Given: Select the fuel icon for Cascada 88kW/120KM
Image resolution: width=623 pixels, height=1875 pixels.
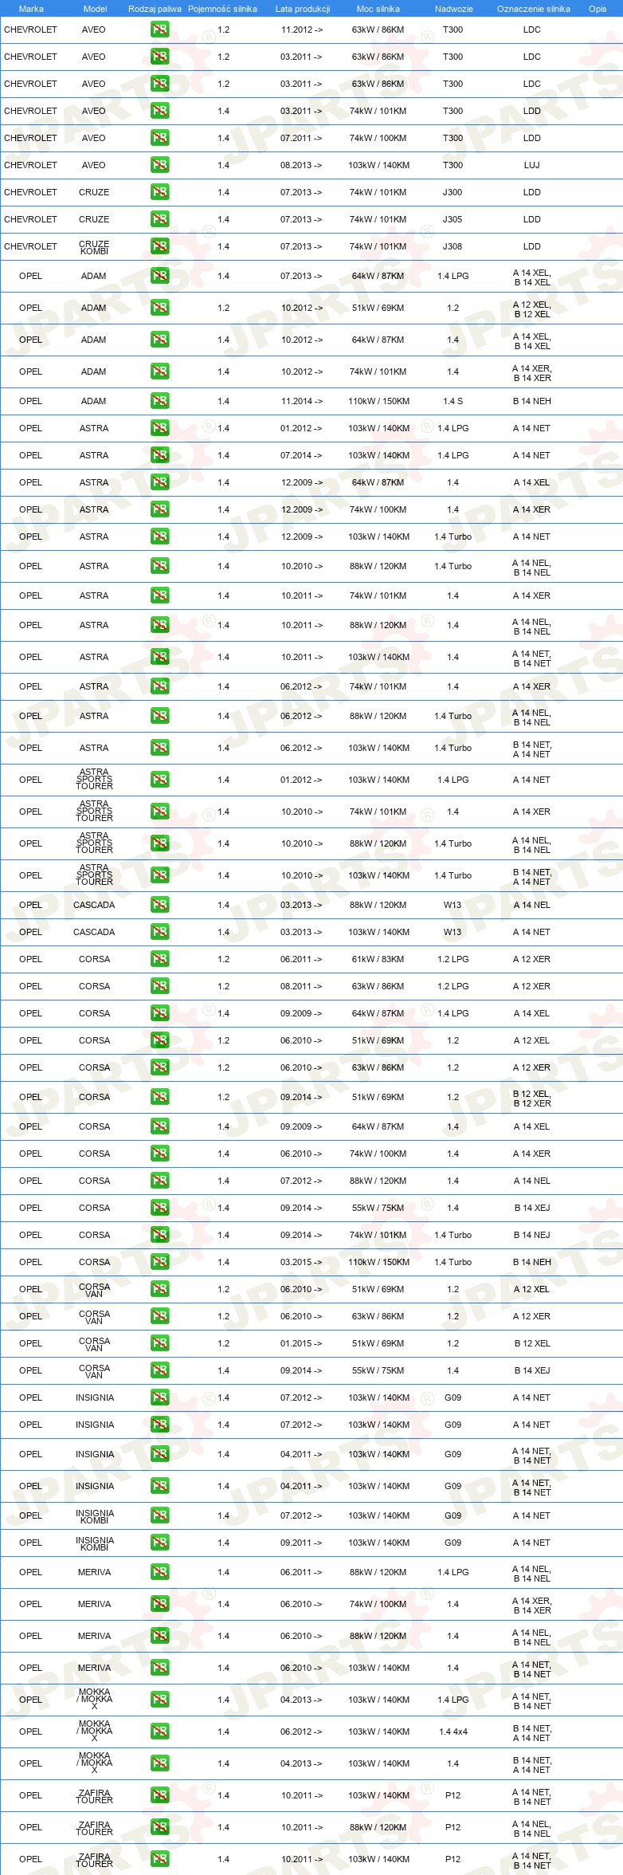Looking at the screenshot, I should [x=159, y=905].
